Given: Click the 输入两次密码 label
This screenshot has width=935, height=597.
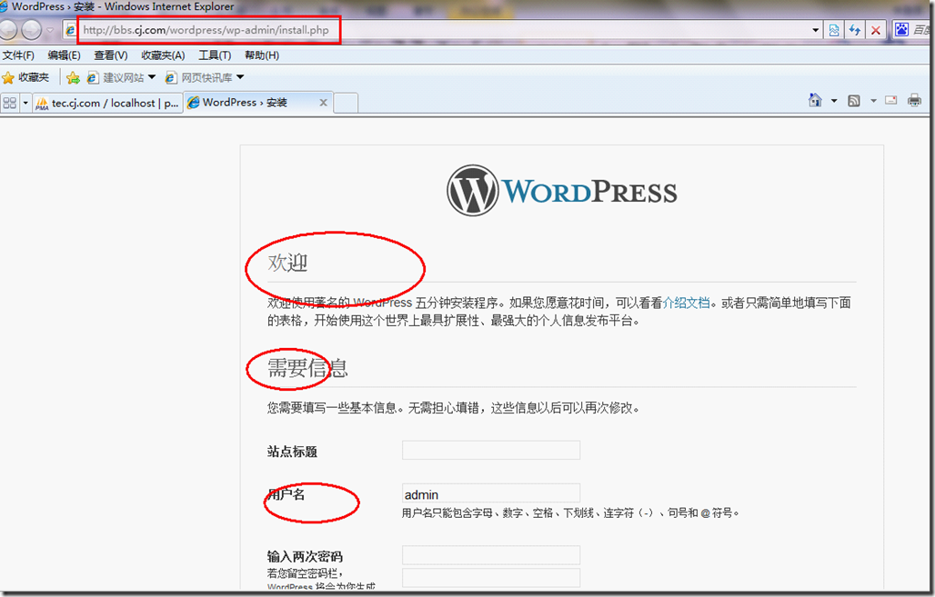Looking at the screenshot, I should tap(305, 556).
